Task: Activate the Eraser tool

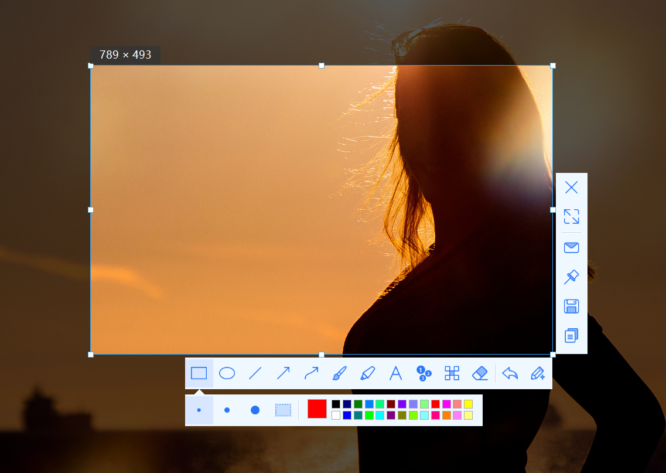Action: pyautogui.click(x=480, y=373)
